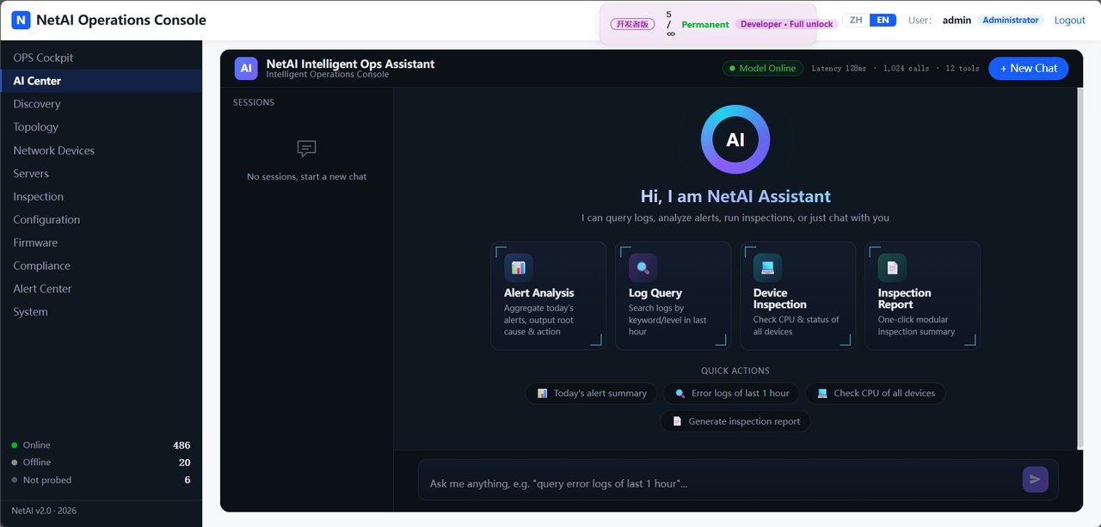
Task: Click the Permanent license label
Action: (705, 24)
